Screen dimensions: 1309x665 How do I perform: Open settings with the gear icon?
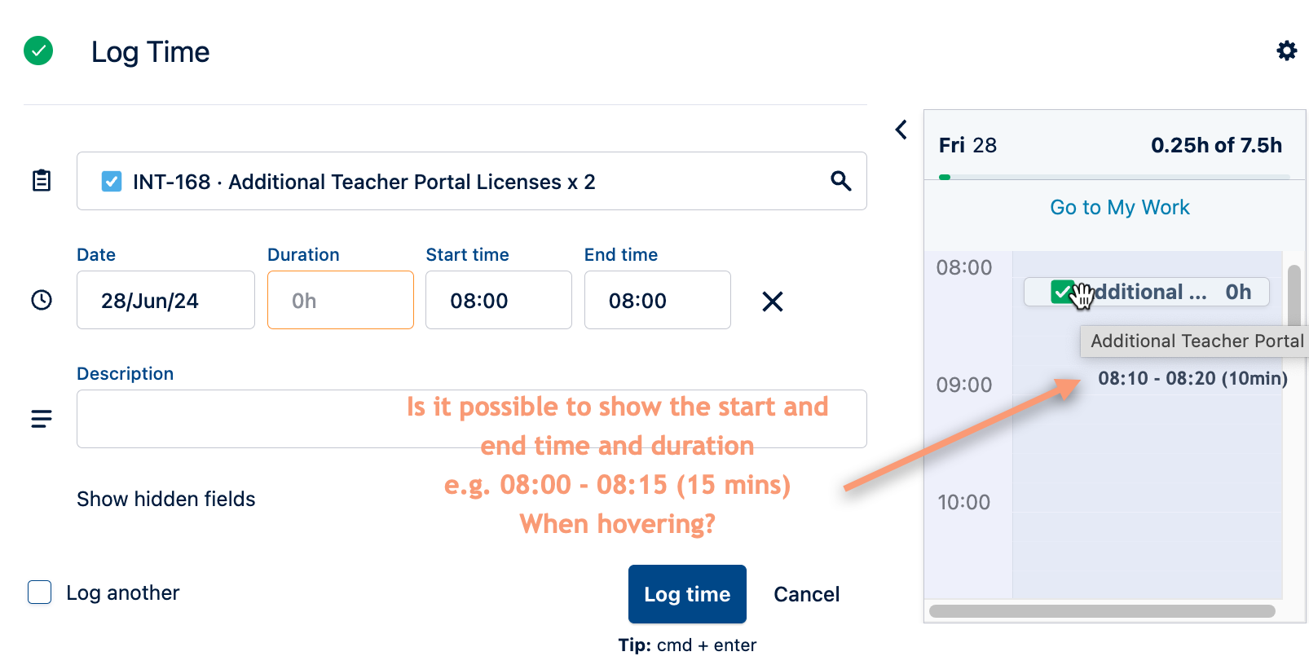coord(1286,51)
